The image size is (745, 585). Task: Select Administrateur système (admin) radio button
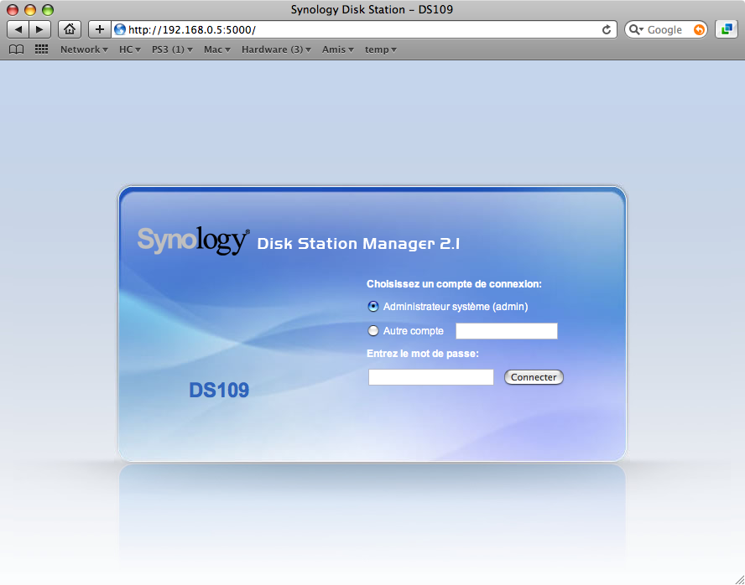(373, 307)
